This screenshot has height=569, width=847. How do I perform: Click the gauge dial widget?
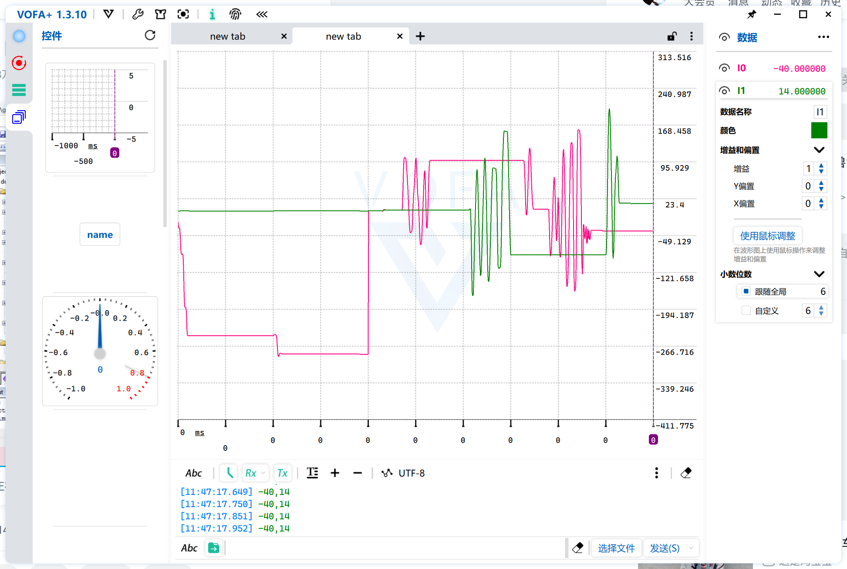100,351
